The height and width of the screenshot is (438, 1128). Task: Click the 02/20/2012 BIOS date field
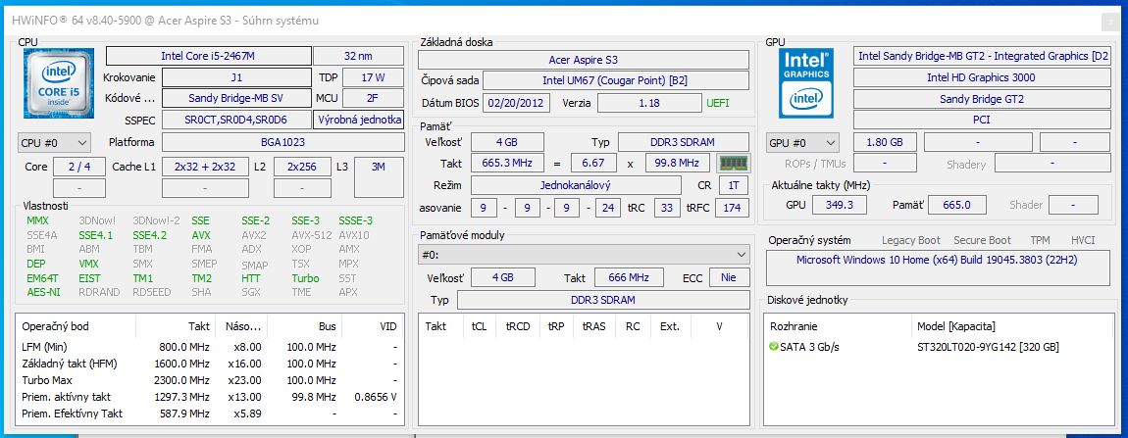point(517,103)
